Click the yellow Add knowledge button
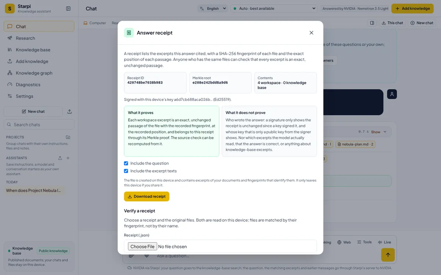Image resolution: width=441 pixels, height=275 pixels. tap(412, 8)
